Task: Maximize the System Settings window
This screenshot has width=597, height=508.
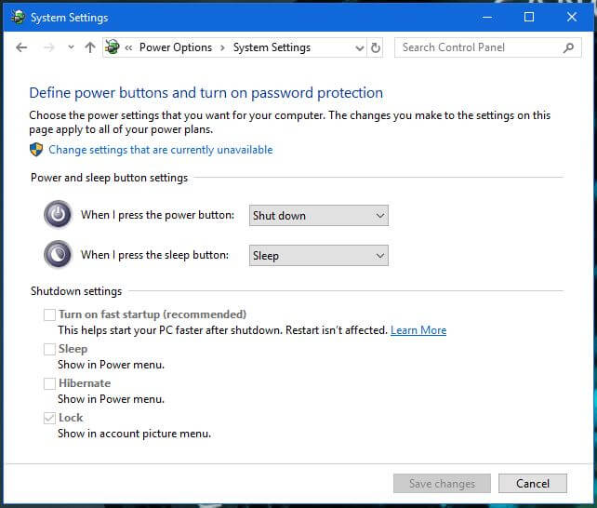Action: click(529, 17)
